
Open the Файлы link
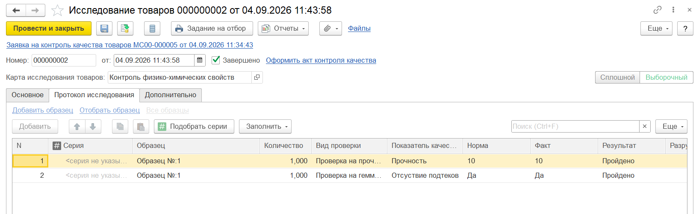pos(359,29)
